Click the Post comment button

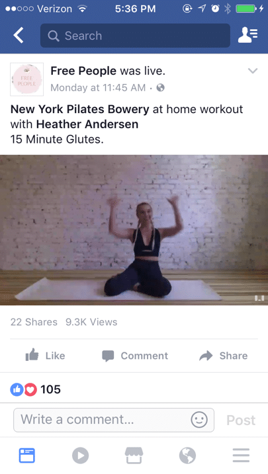pyautogui.click(x=241, y=420)
